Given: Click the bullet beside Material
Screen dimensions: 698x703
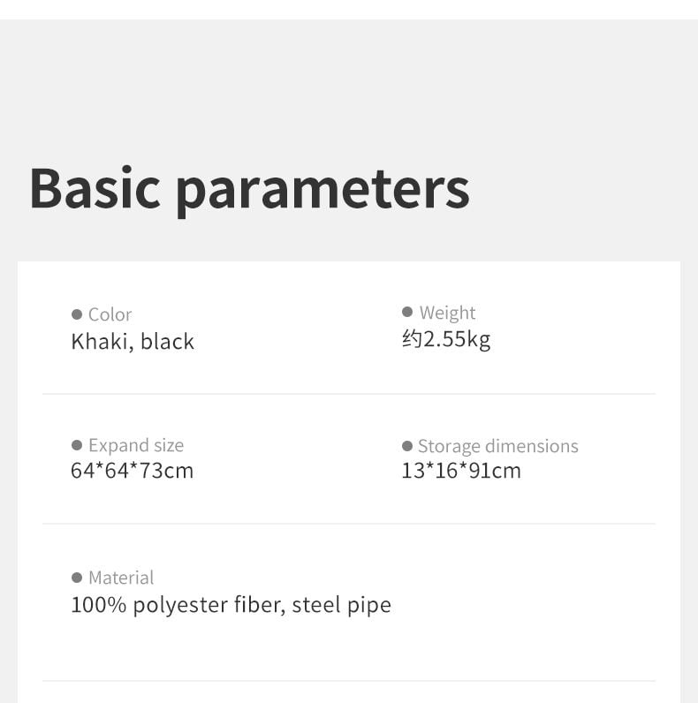Looking at the screenshot, I should tap(77, 578).
